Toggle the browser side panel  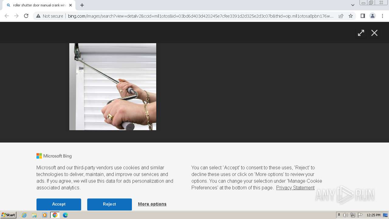[363, 16]
